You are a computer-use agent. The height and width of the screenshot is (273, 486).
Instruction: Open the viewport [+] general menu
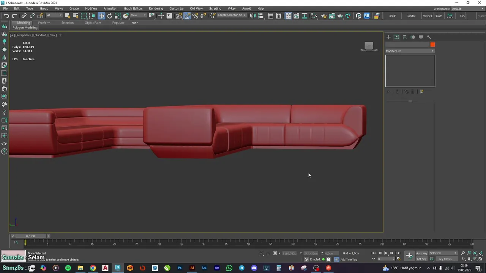12,35
